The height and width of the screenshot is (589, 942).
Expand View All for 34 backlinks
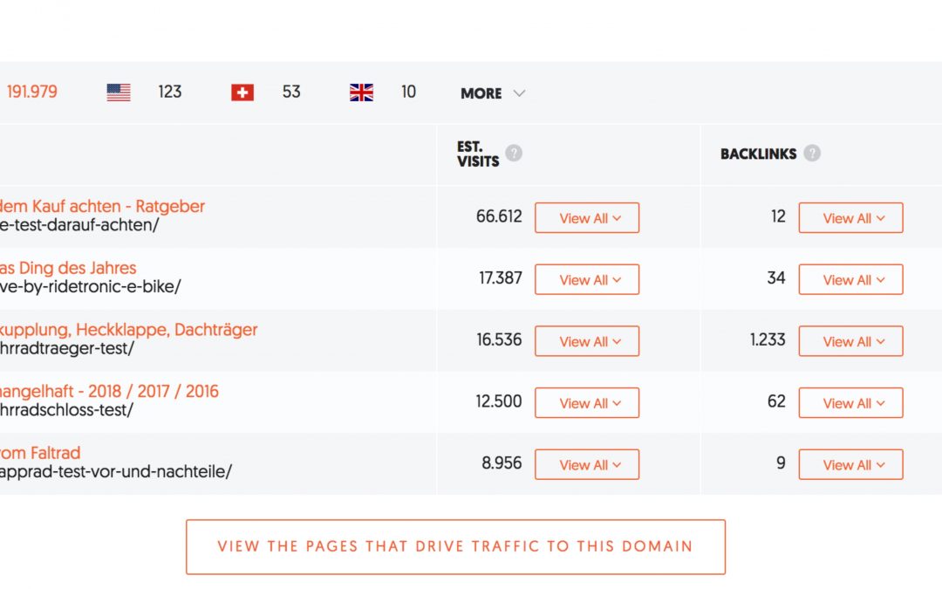(850, 280)
